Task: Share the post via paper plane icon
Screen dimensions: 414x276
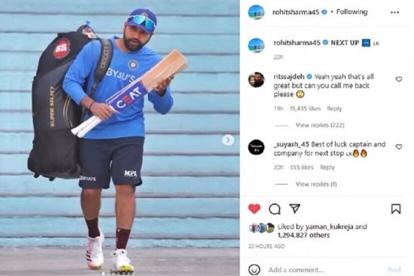Action: (295, 208)
